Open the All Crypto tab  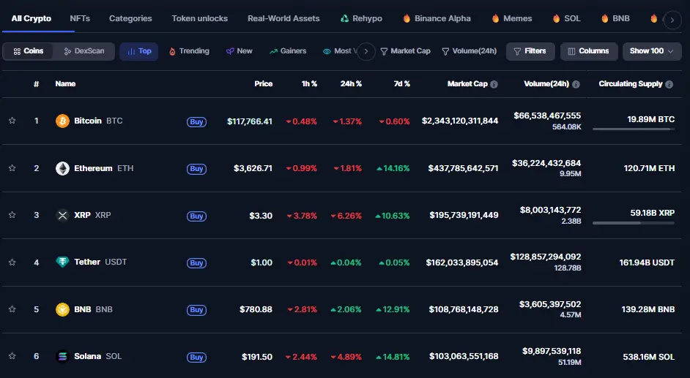[x=31, y=19]
